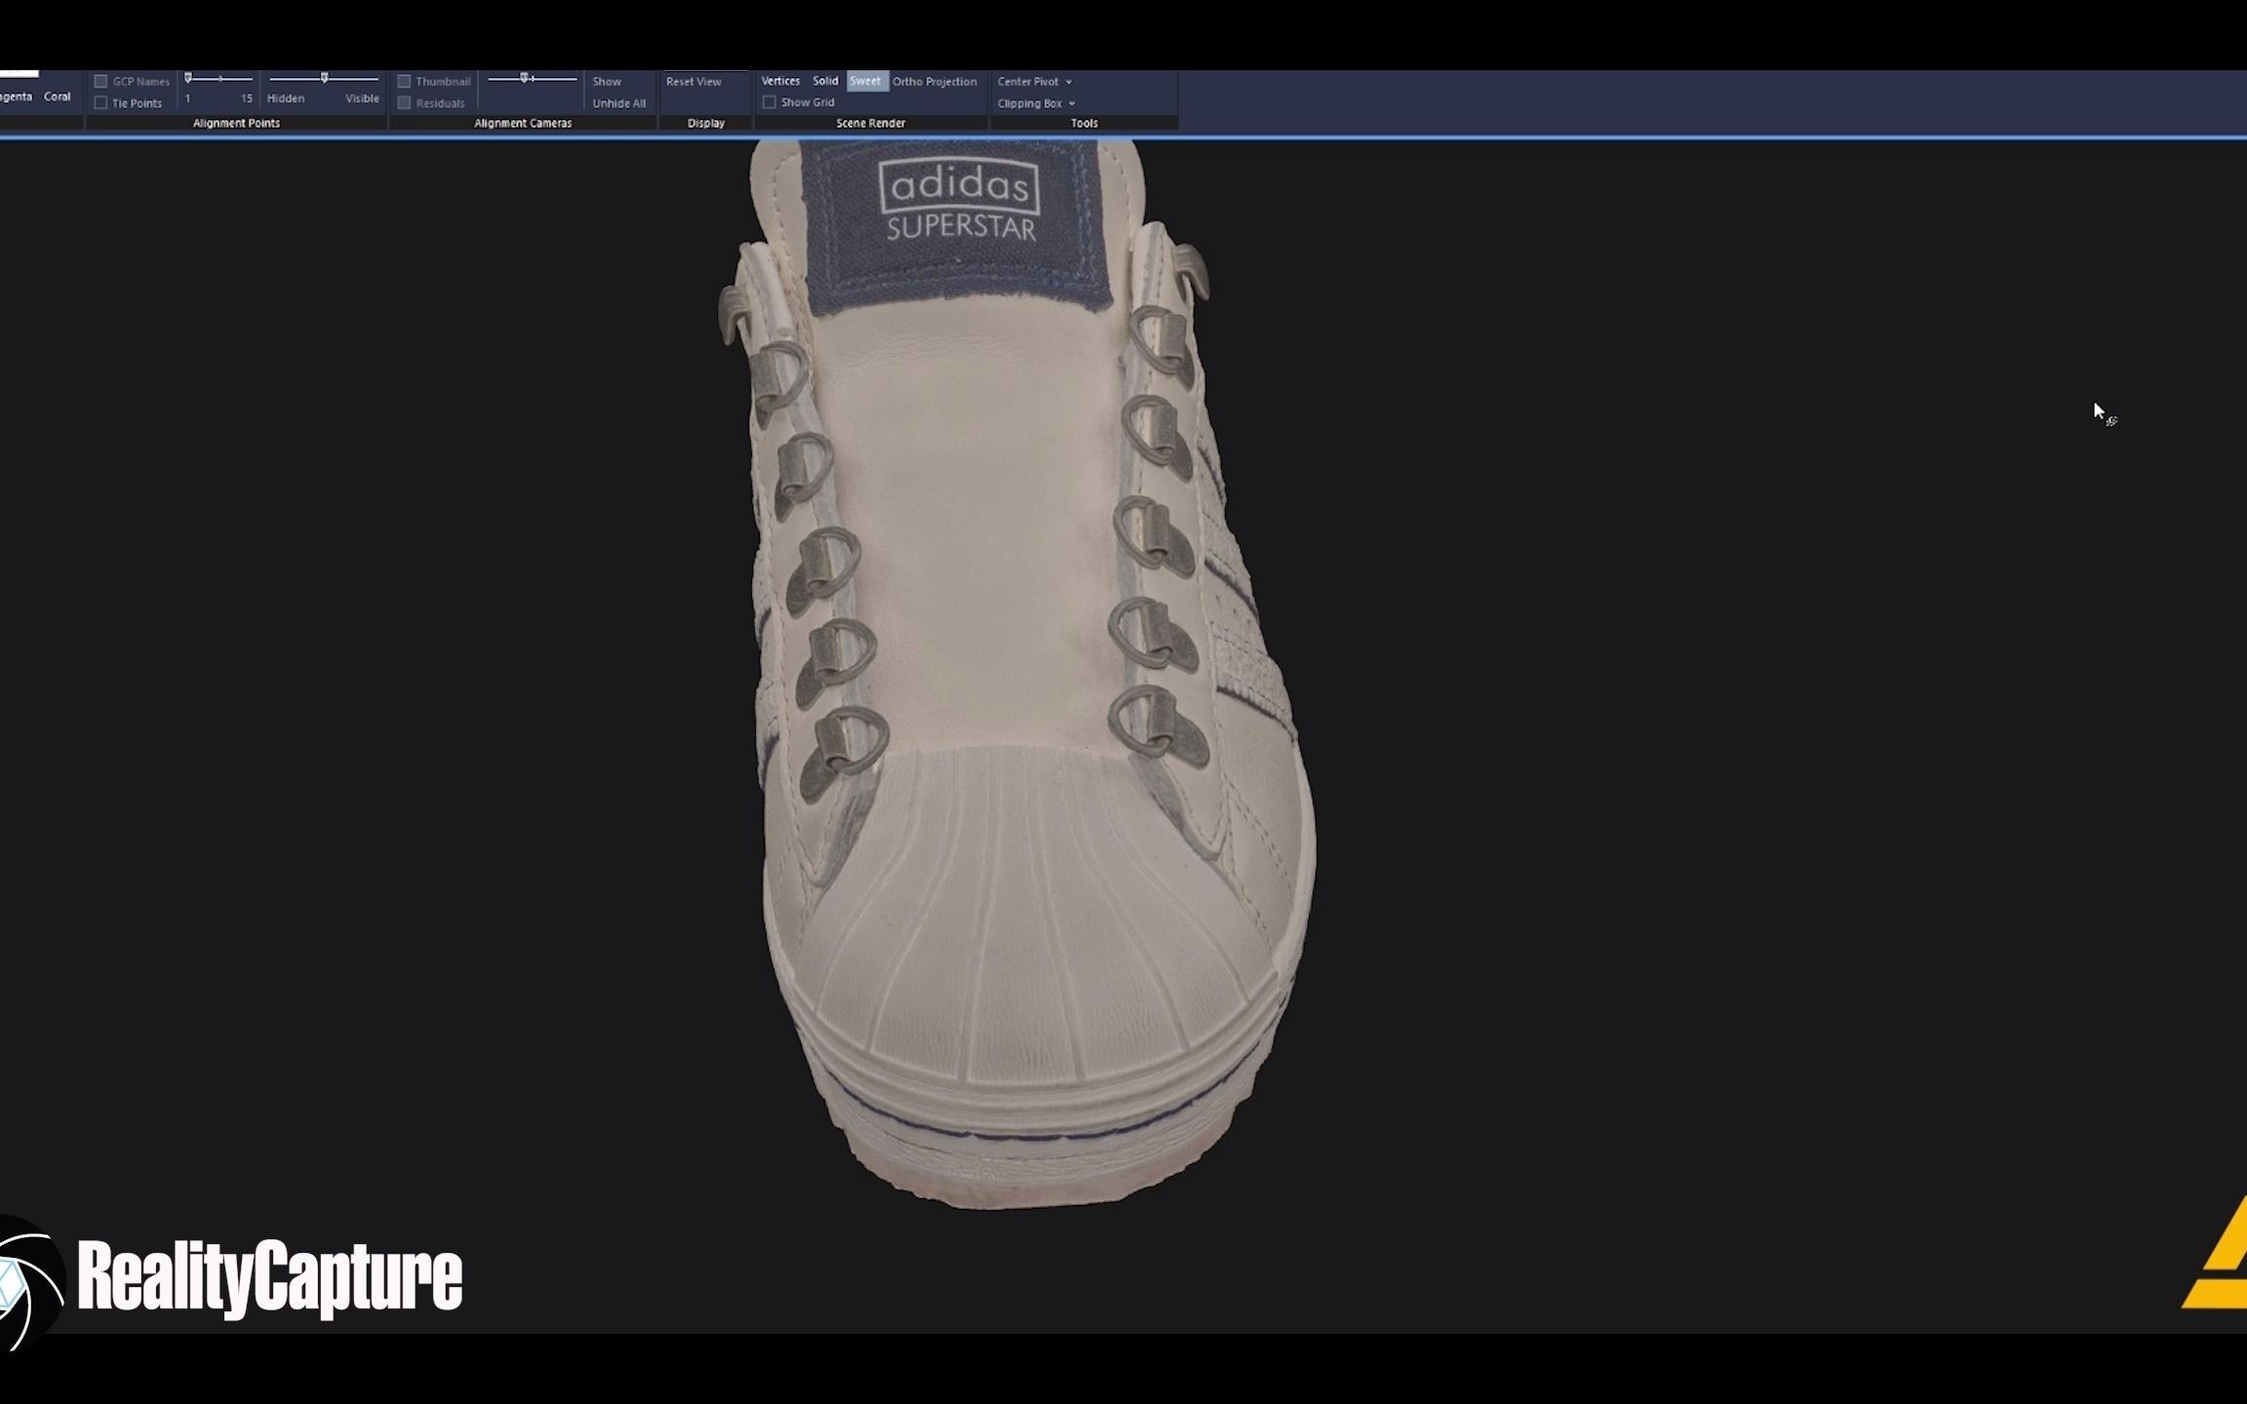Enable Show Grid in Scene Render
The image size is (2247, 1404).
click(769, 101)
